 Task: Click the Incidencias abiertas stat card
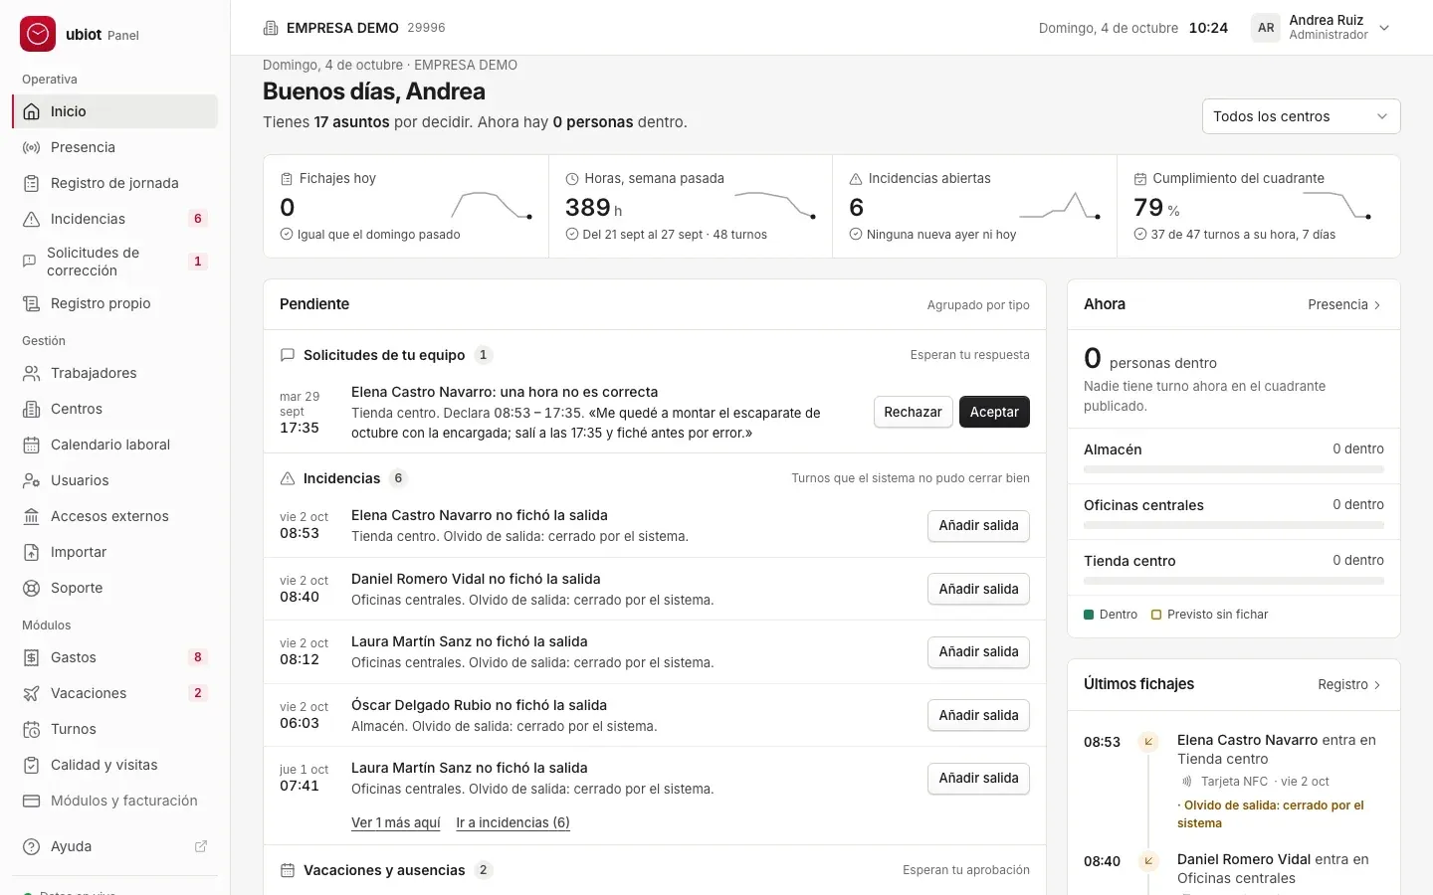974,206
